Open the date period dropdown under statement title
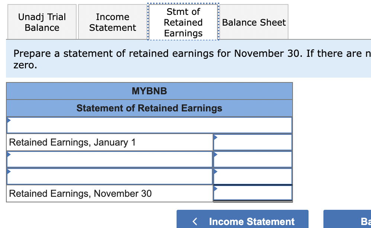Screen dimensions: 371x228 [149, 125]
